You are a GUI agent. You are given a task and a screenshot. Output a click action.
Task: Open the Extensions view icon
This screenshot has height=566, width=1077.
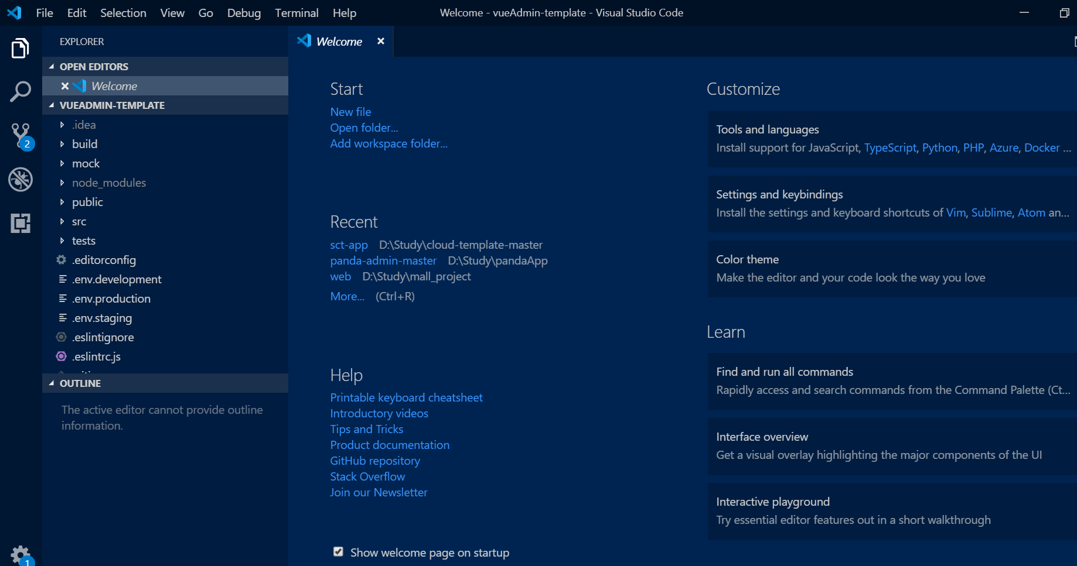(x=21, y=223)
